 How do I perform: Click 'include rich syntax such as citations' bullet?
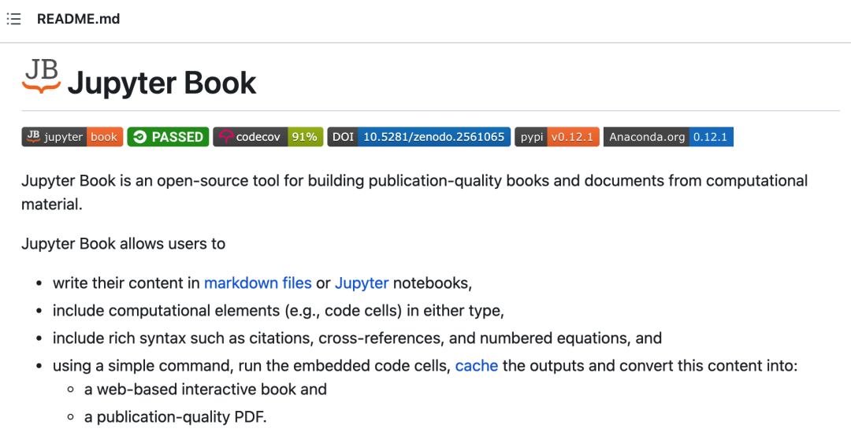(x=357, y=338)
